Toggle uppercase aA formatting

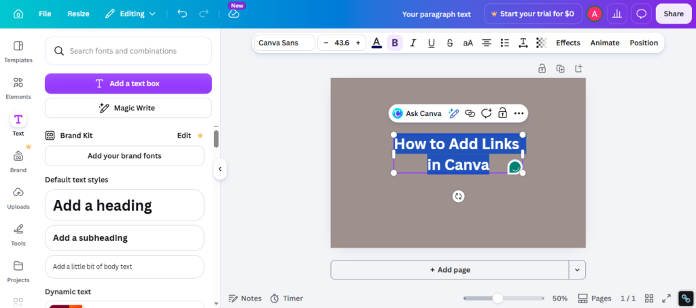pos(468,43)
